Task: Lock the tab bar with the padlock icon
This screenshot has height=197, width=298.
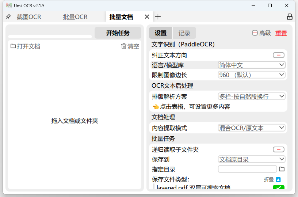Action: point(290,17)
